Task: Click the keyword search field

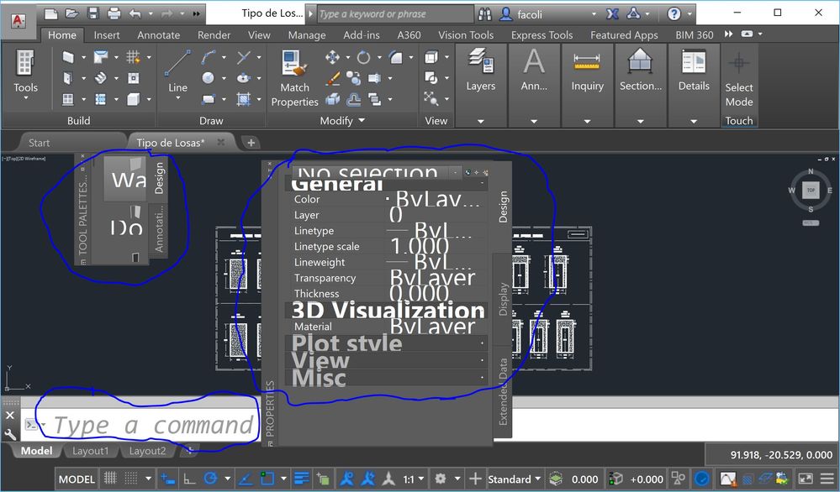Action: pos(396,14)
